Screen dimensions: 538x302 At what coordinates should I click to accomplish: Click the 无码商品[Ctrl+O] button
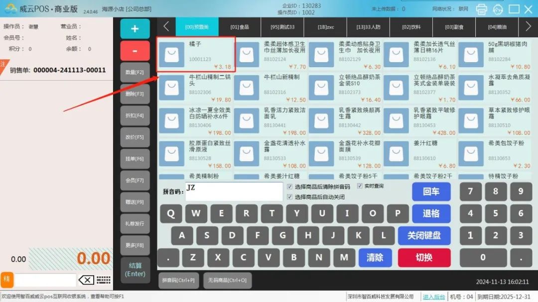click(227, 281)
